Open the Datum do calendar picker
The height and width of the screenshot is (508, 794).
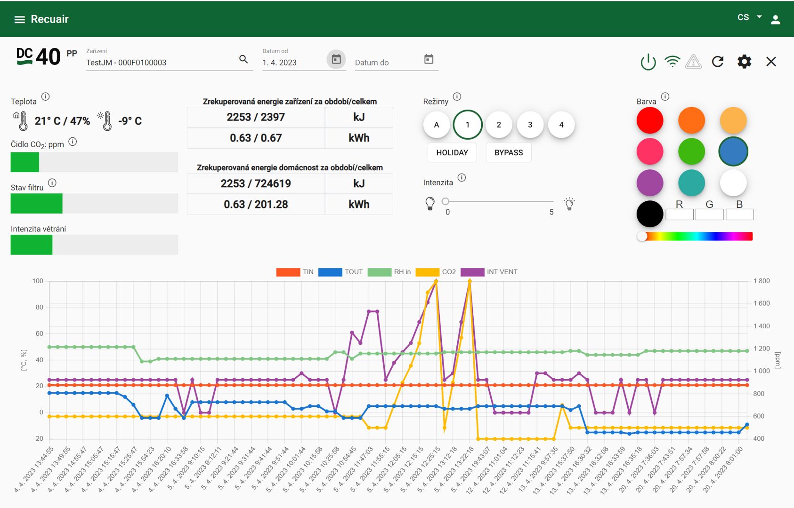coord(429,59)
